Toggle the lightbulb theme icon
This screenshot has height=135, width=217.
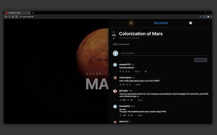(131, 23)
